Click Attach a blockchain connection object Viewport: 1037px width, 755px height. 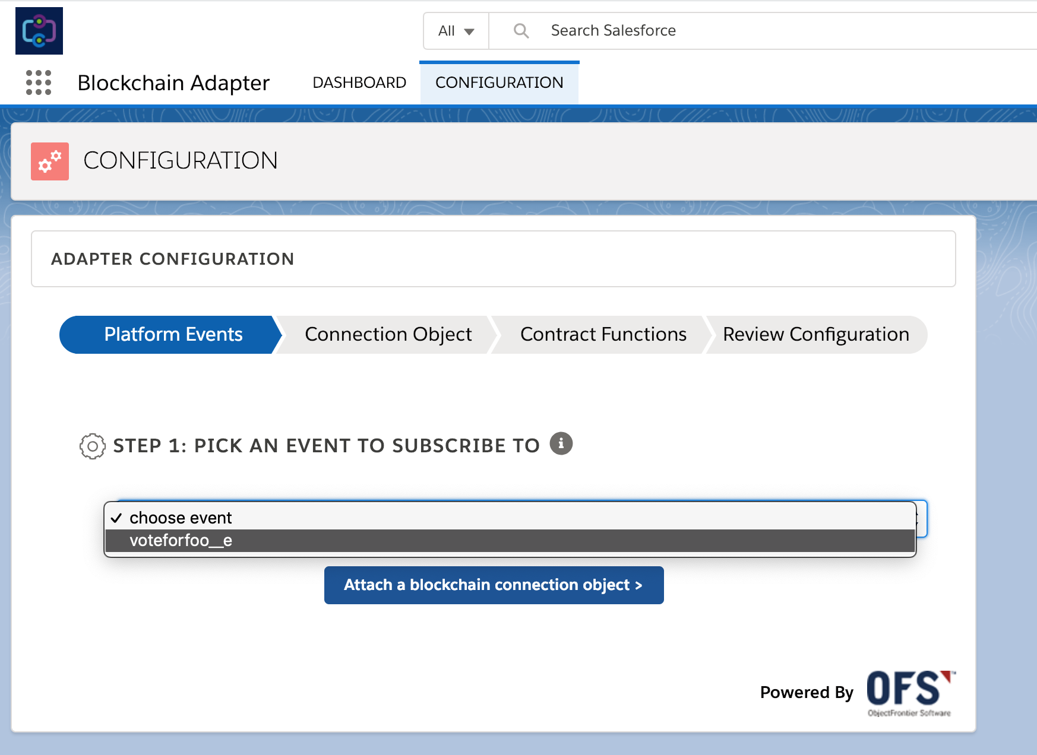coord(494,585)
